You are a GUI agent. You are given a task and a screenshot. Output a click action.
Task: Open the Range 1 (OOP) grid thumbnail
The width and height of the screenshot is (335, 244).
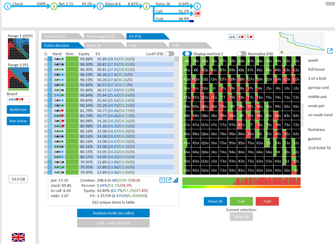pyautogui.click(x=18, y=49)
